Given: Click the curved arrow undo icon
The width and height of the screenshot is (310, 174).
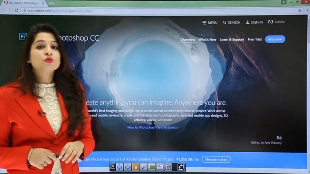Looking at the screenshot, I should click(181, 167).
